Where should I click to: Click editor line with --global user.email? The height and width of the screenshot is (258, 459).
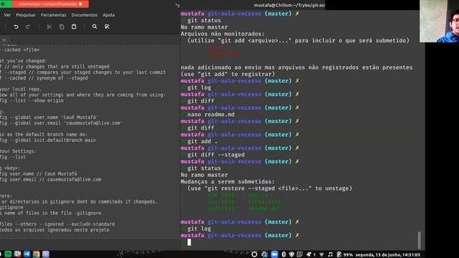(x=61, y=123)
